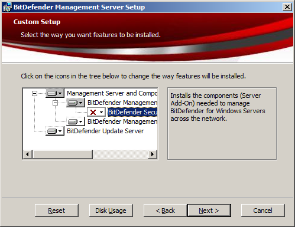Click the Reset button

pos(57,210)
